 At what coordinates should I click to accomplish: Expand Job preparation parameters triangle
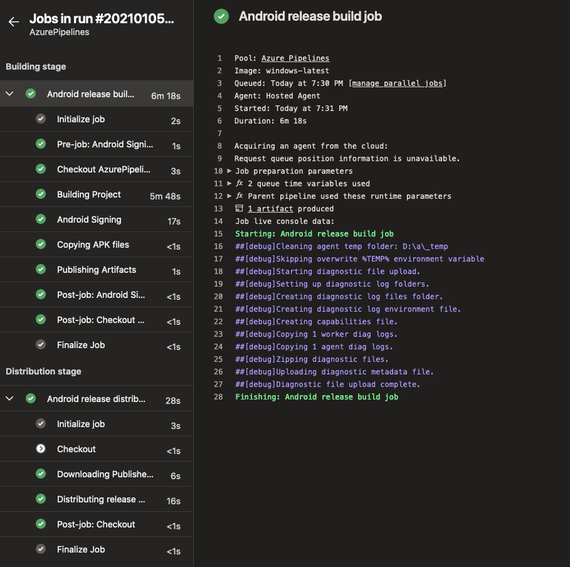[x=230, y=171]
